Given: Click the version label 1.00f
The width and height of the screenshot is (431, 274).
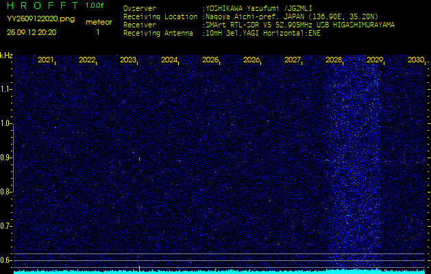Looking at the screenshot, I should point(95,5).
